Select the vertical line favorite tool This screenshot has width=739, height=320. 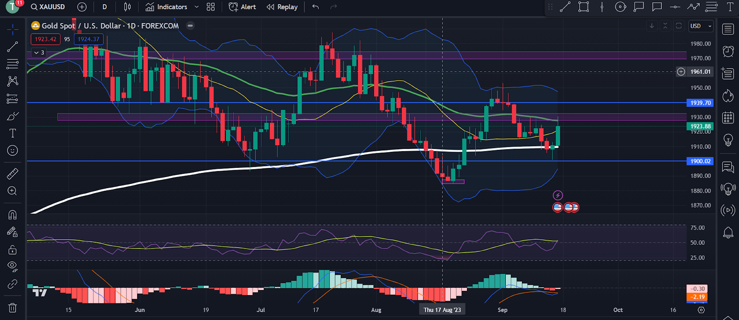pos(602,7)
